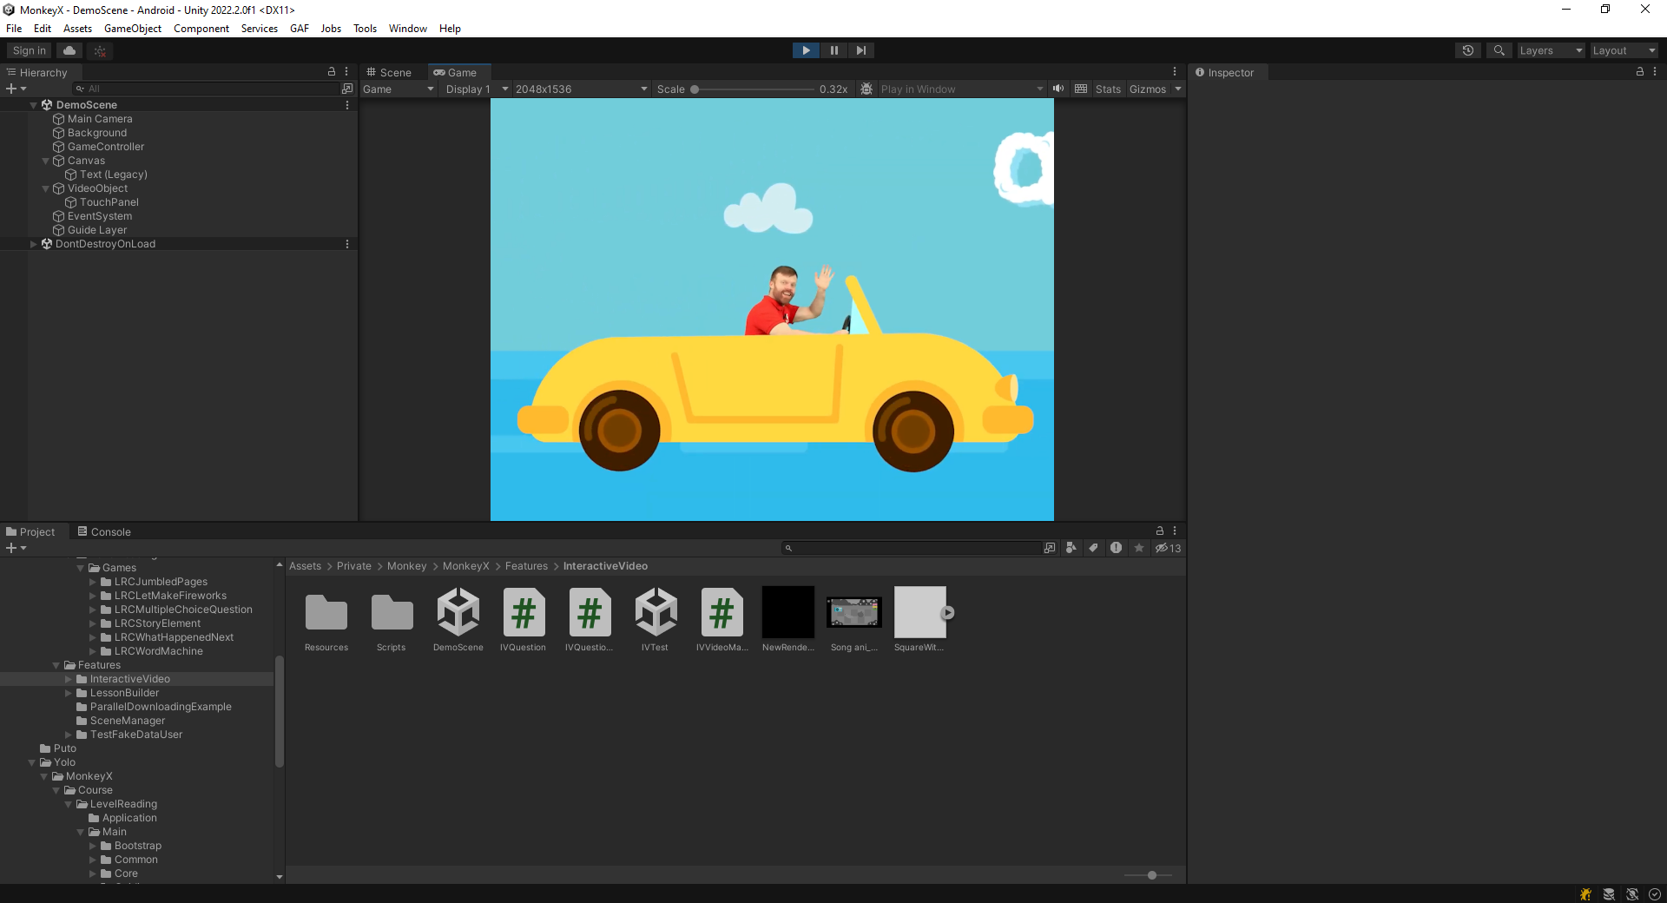This screenshot has width=1667, height=903.
Task: Click the Project search by type icon
Action: (1071, 548)
